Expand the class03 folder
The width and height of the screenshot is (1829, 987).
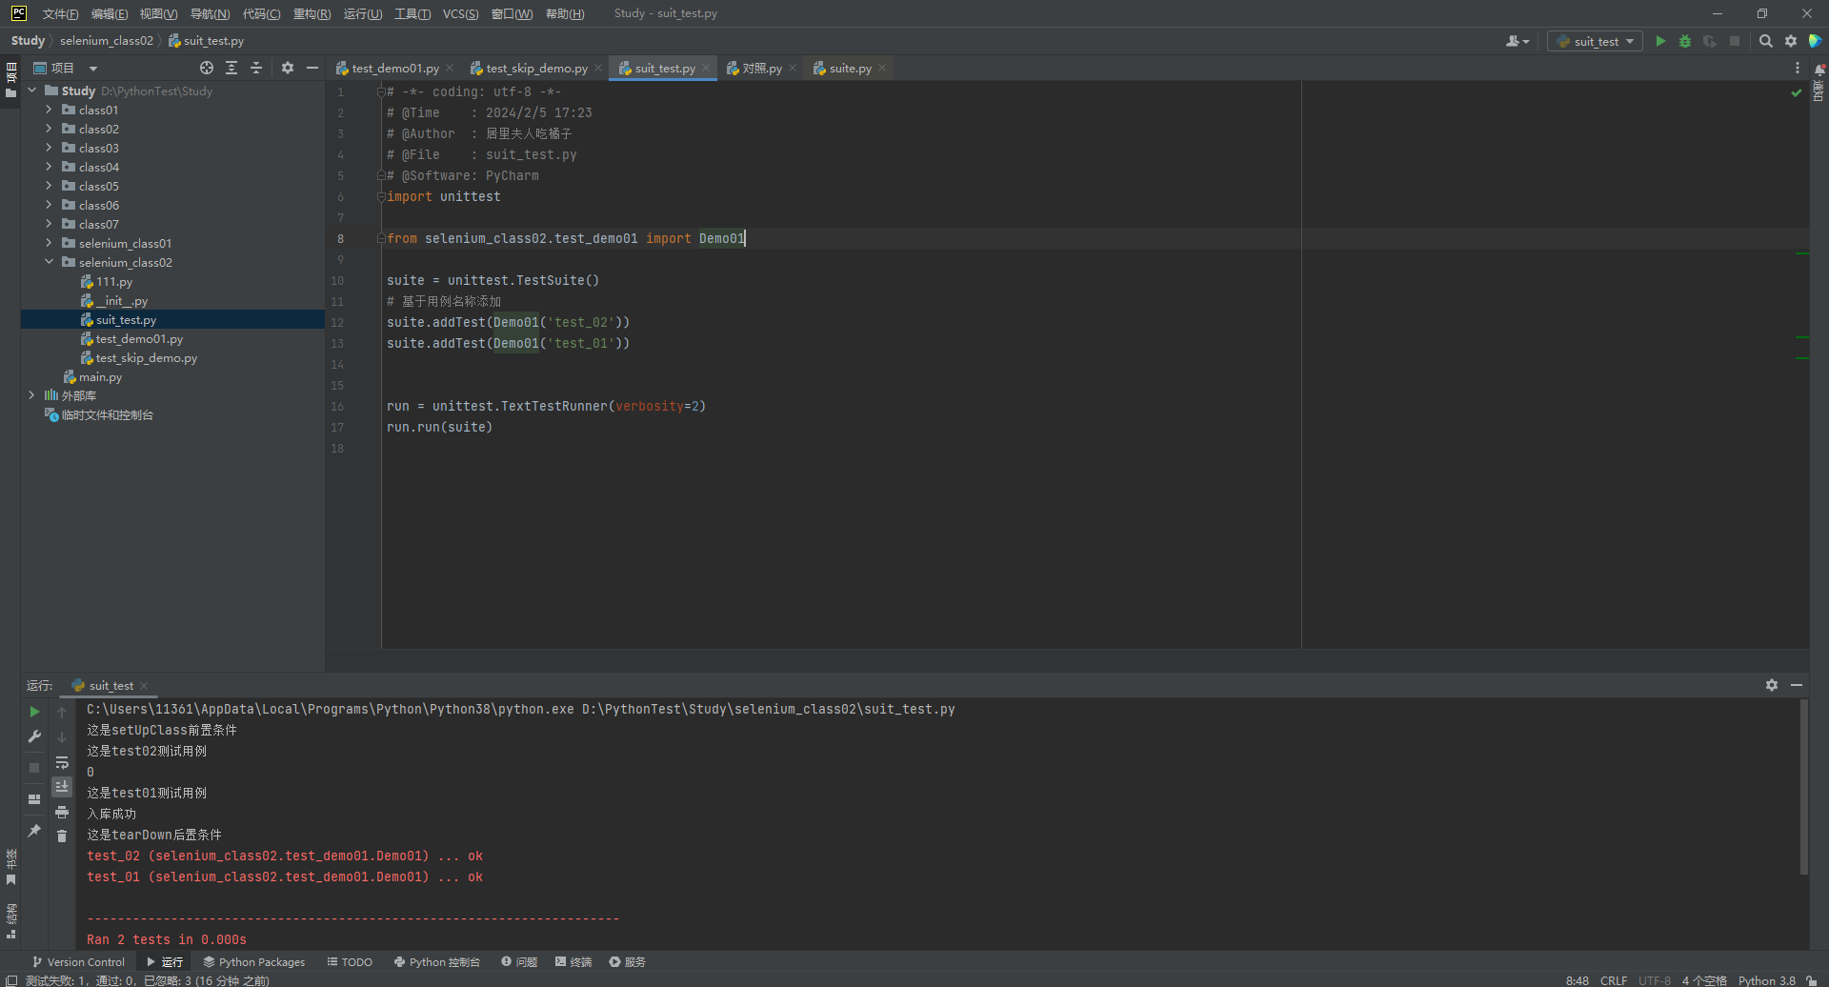pos(49,148)
